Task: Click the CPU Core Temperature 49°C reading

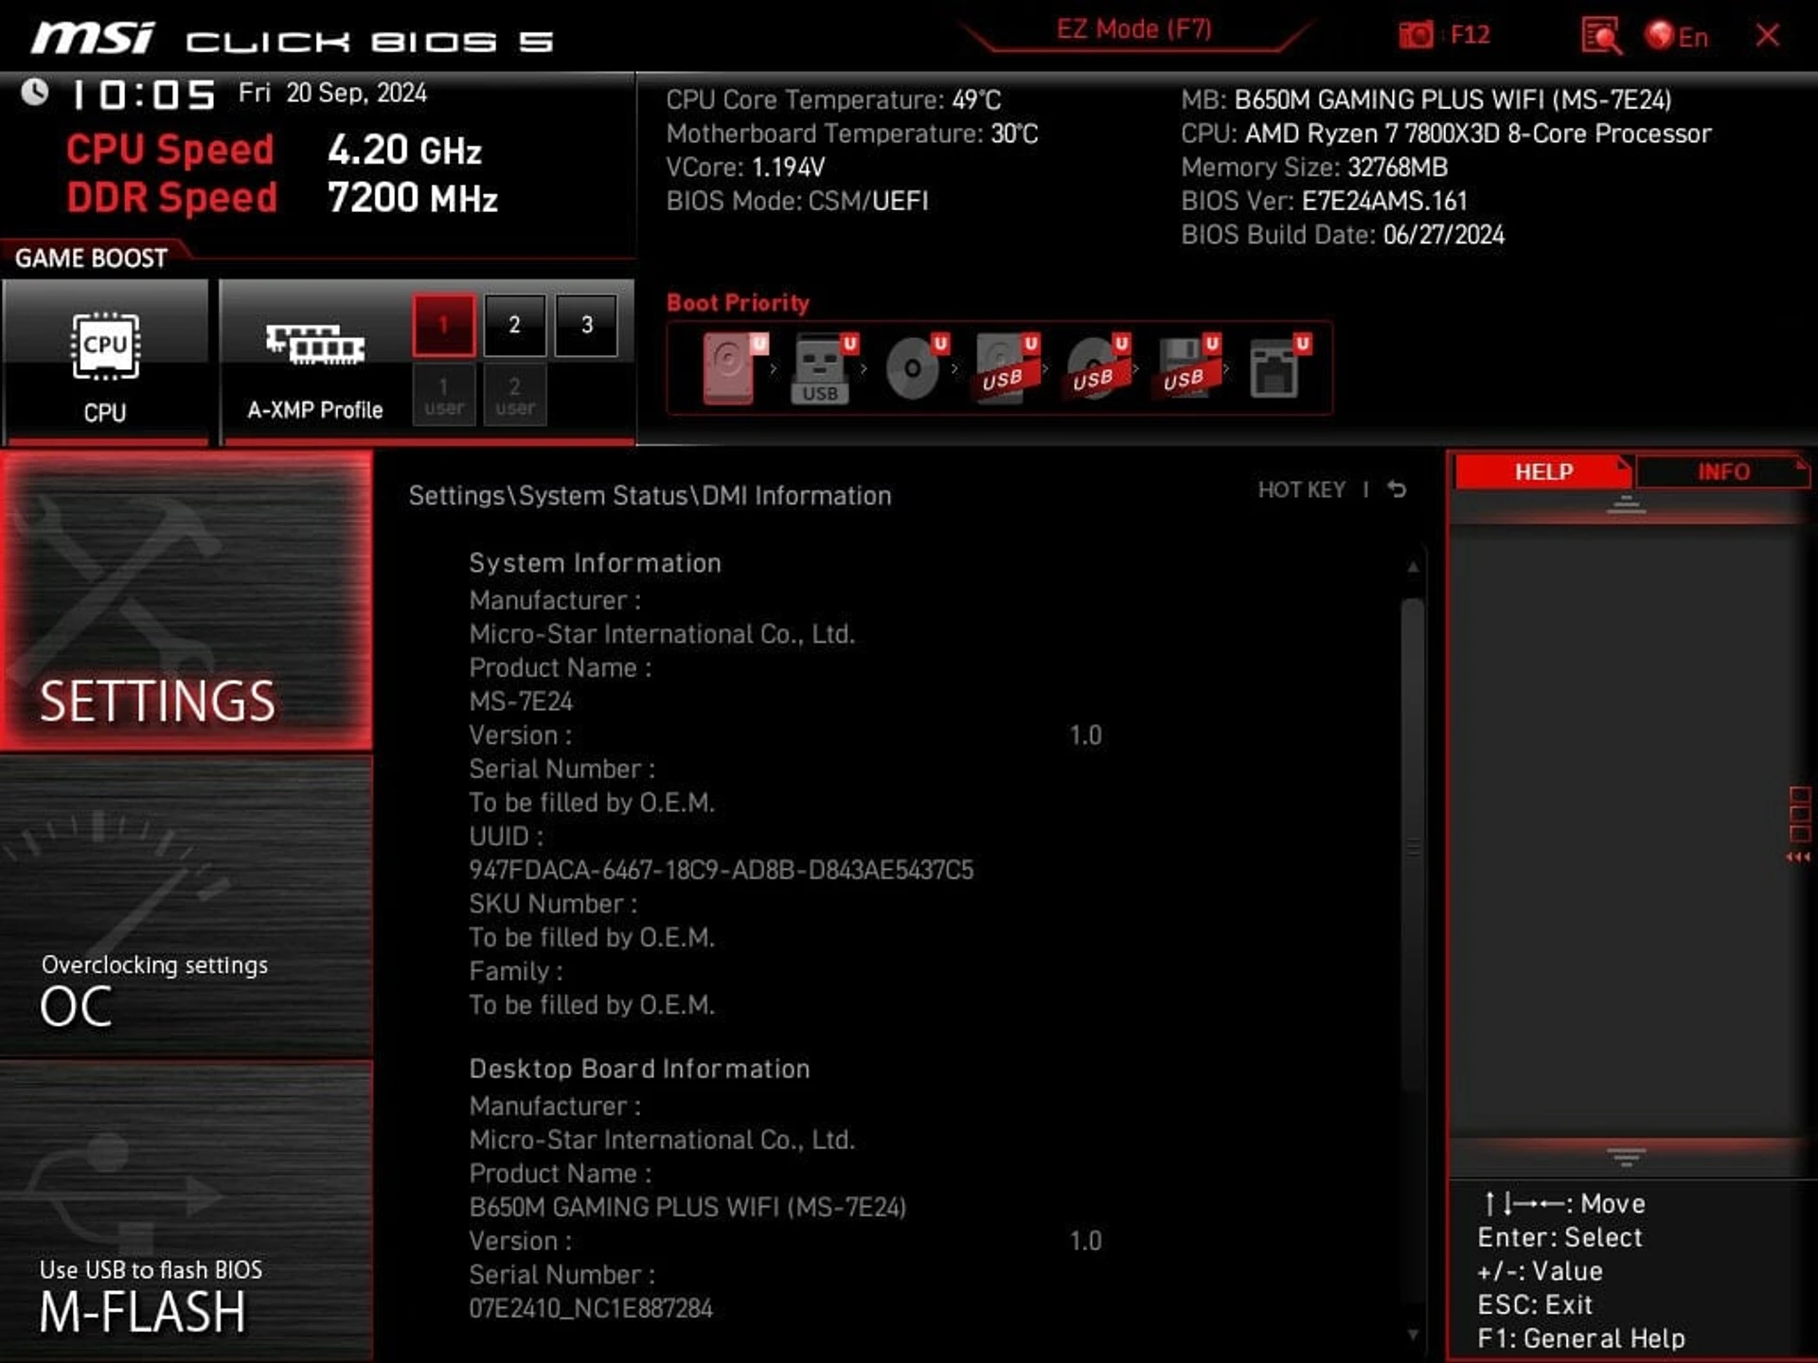Action: pos(833,99)
